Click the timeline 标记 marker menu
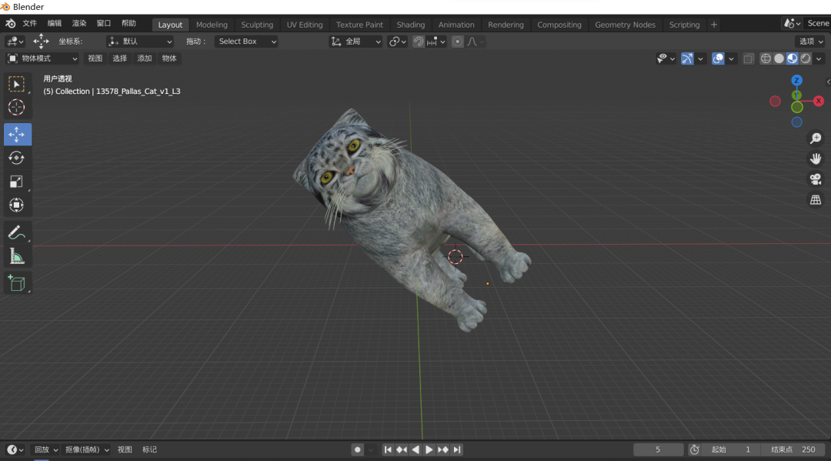 [x=149, y=450]
